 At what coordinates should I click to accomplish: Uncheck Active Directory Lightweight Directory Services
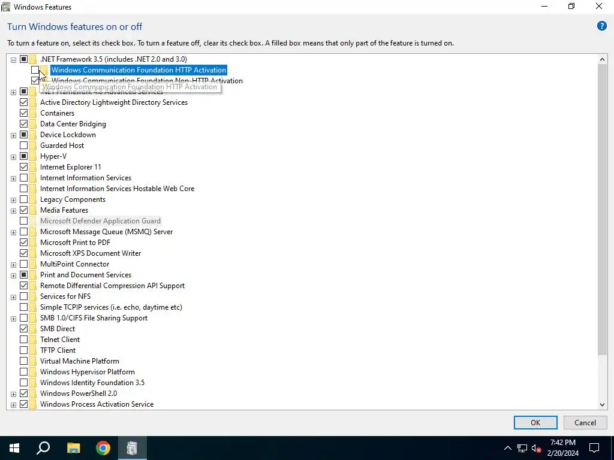tap(23, 102)
